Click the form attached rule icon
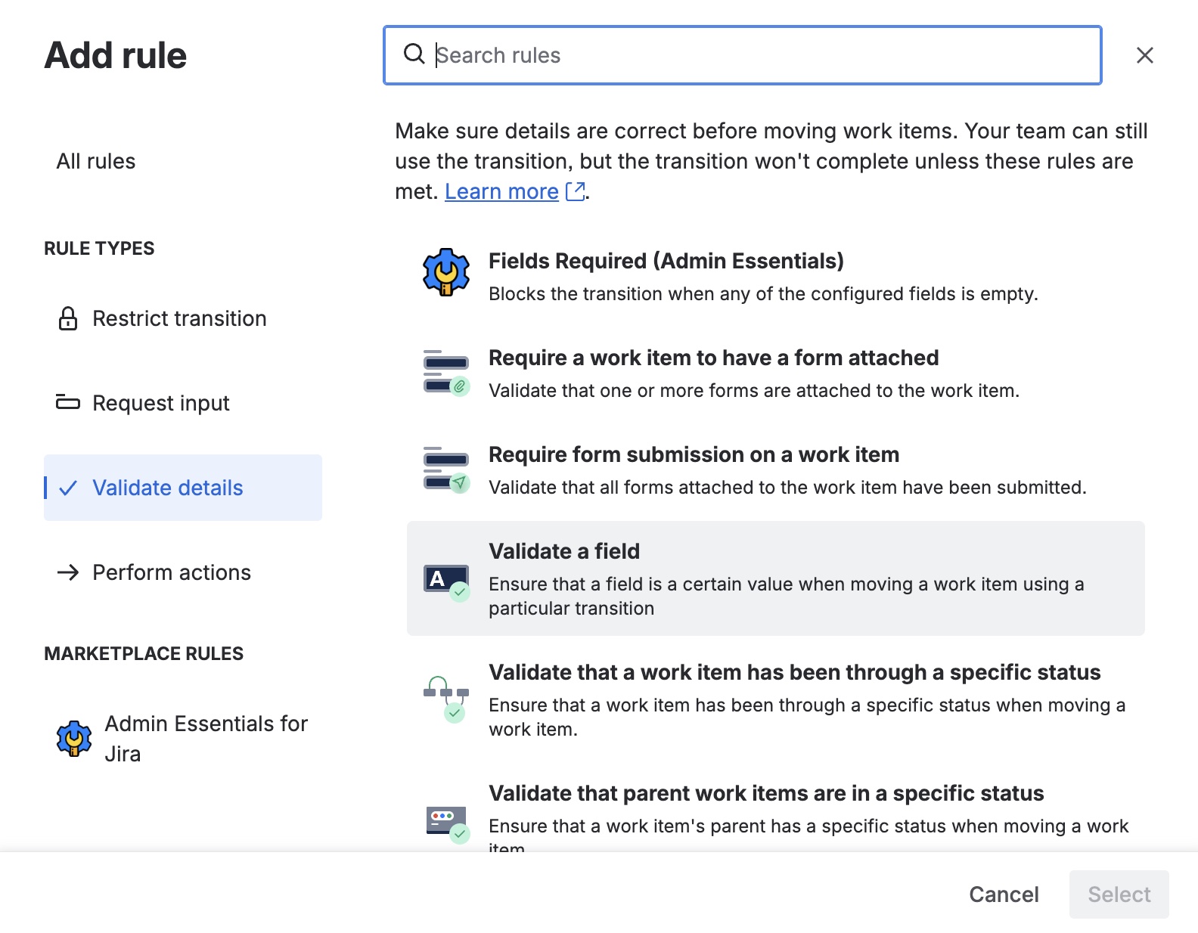Viewport: 1198px width, 933px height. (x=446, y=372)
